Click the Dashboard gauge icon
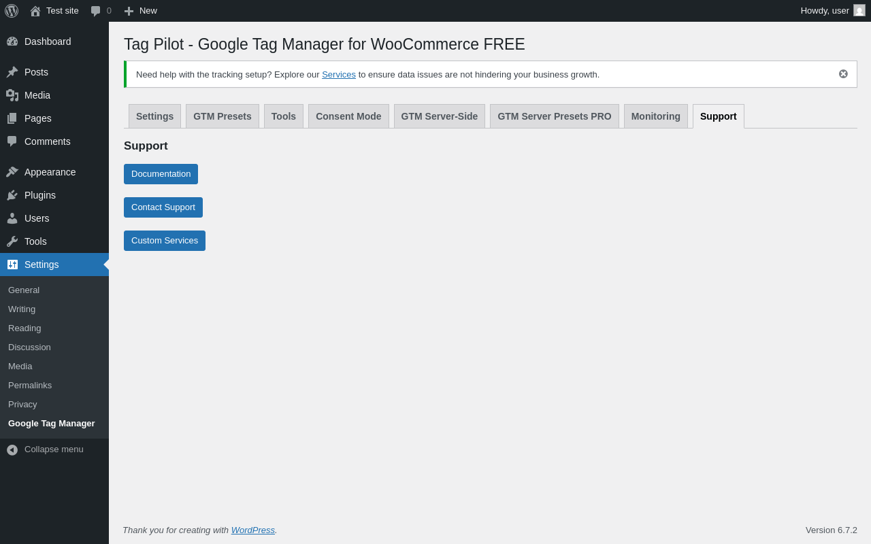871x544 pixels. click(x=12, y=41)
